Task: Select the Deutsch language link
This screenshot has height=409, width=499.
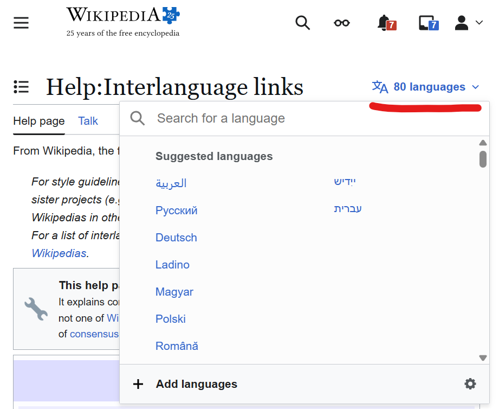Action: 176,238
